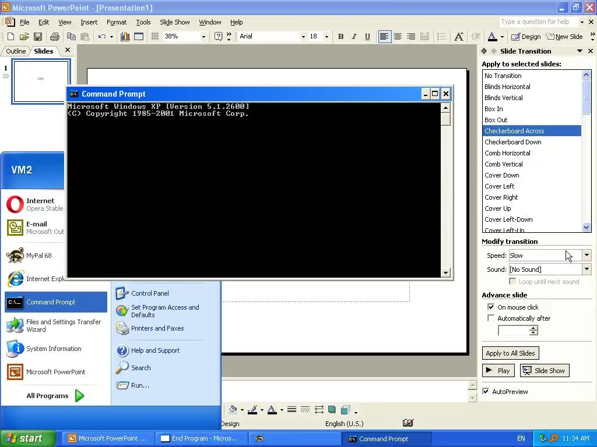This screenshot has width=597, height=447.
Task: Click the Copy toolbar icon
Action: coord(71,37)
